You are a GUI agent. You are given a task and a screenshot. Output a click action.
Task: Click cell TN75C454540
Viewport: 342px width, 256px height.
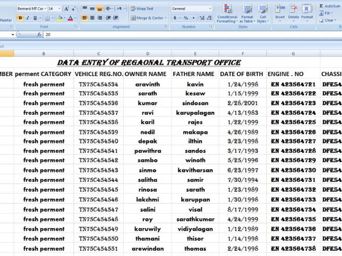pos(98,141)
